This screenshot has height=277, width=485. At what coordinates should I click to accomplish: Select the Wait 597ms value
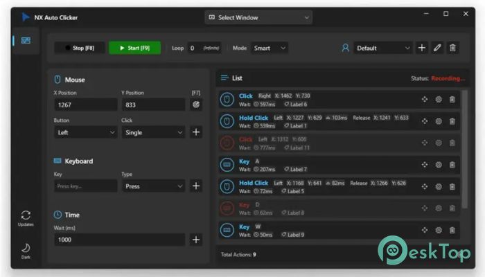point(265,105)
